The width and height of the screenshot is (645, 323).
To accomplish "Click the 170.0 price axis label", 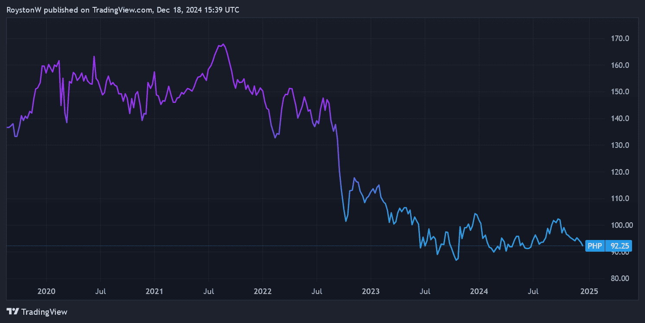I will [x=619, y=38].
